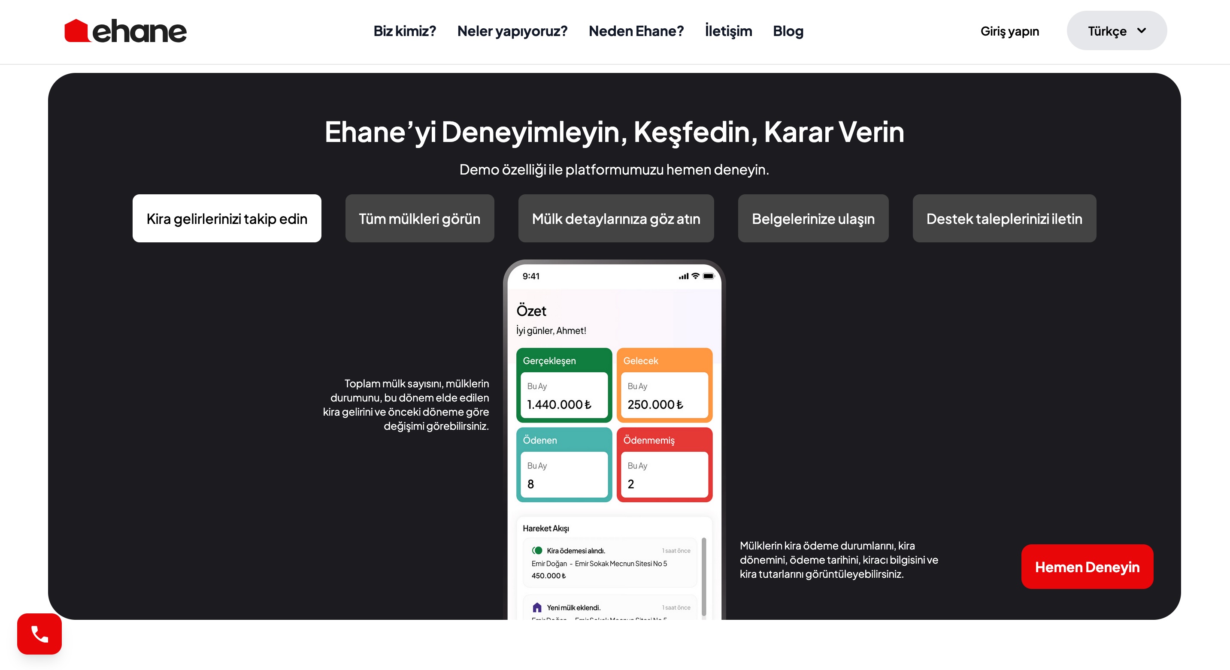Click the floating red phone contact icon

pyautogui.click(x=39, y=634)
